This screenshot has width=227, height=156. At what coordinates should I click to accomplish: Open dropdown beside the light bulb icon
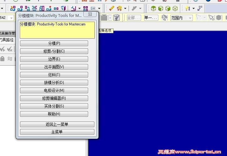coord(193,8)
